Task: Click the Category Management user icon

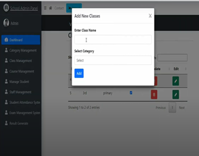Action: [6, 50]
